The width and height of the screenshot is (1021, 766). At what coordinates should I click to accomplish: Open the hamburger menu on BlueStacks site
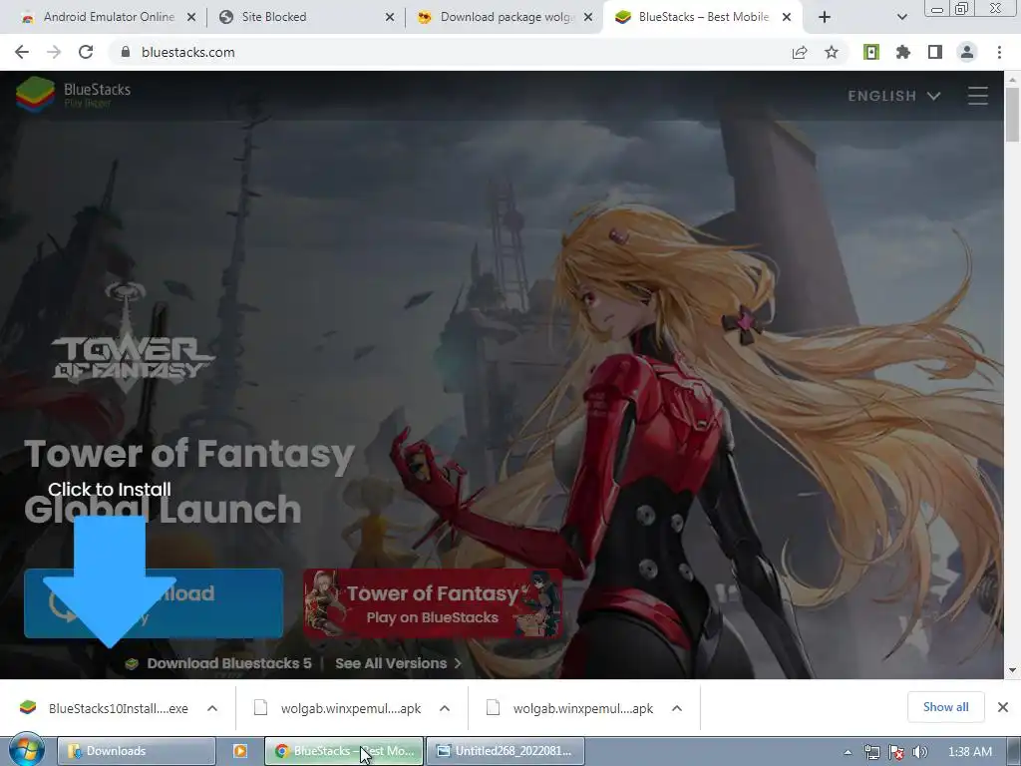pyautogui.click(x=977, y=96)
